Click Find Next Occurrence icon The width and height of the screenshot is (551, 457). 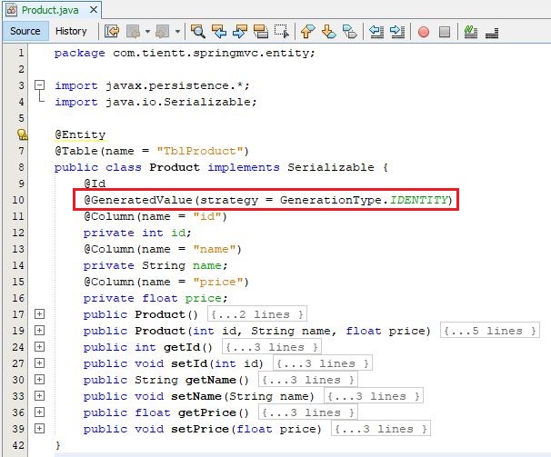point(240,31)
